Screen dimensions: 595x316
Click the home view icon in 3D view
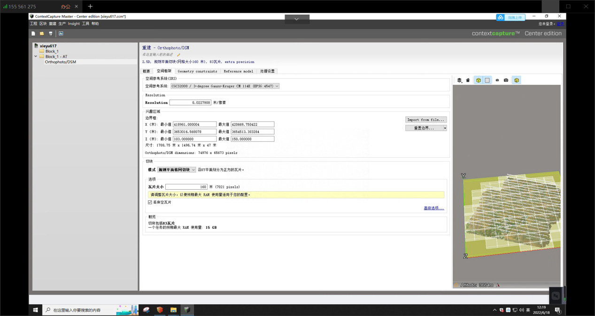(468, 80)
